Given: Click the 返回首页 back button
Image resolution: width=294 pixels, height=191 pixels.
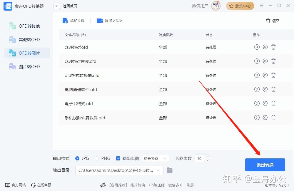Looking at the screenshot, I should [56, 6].
